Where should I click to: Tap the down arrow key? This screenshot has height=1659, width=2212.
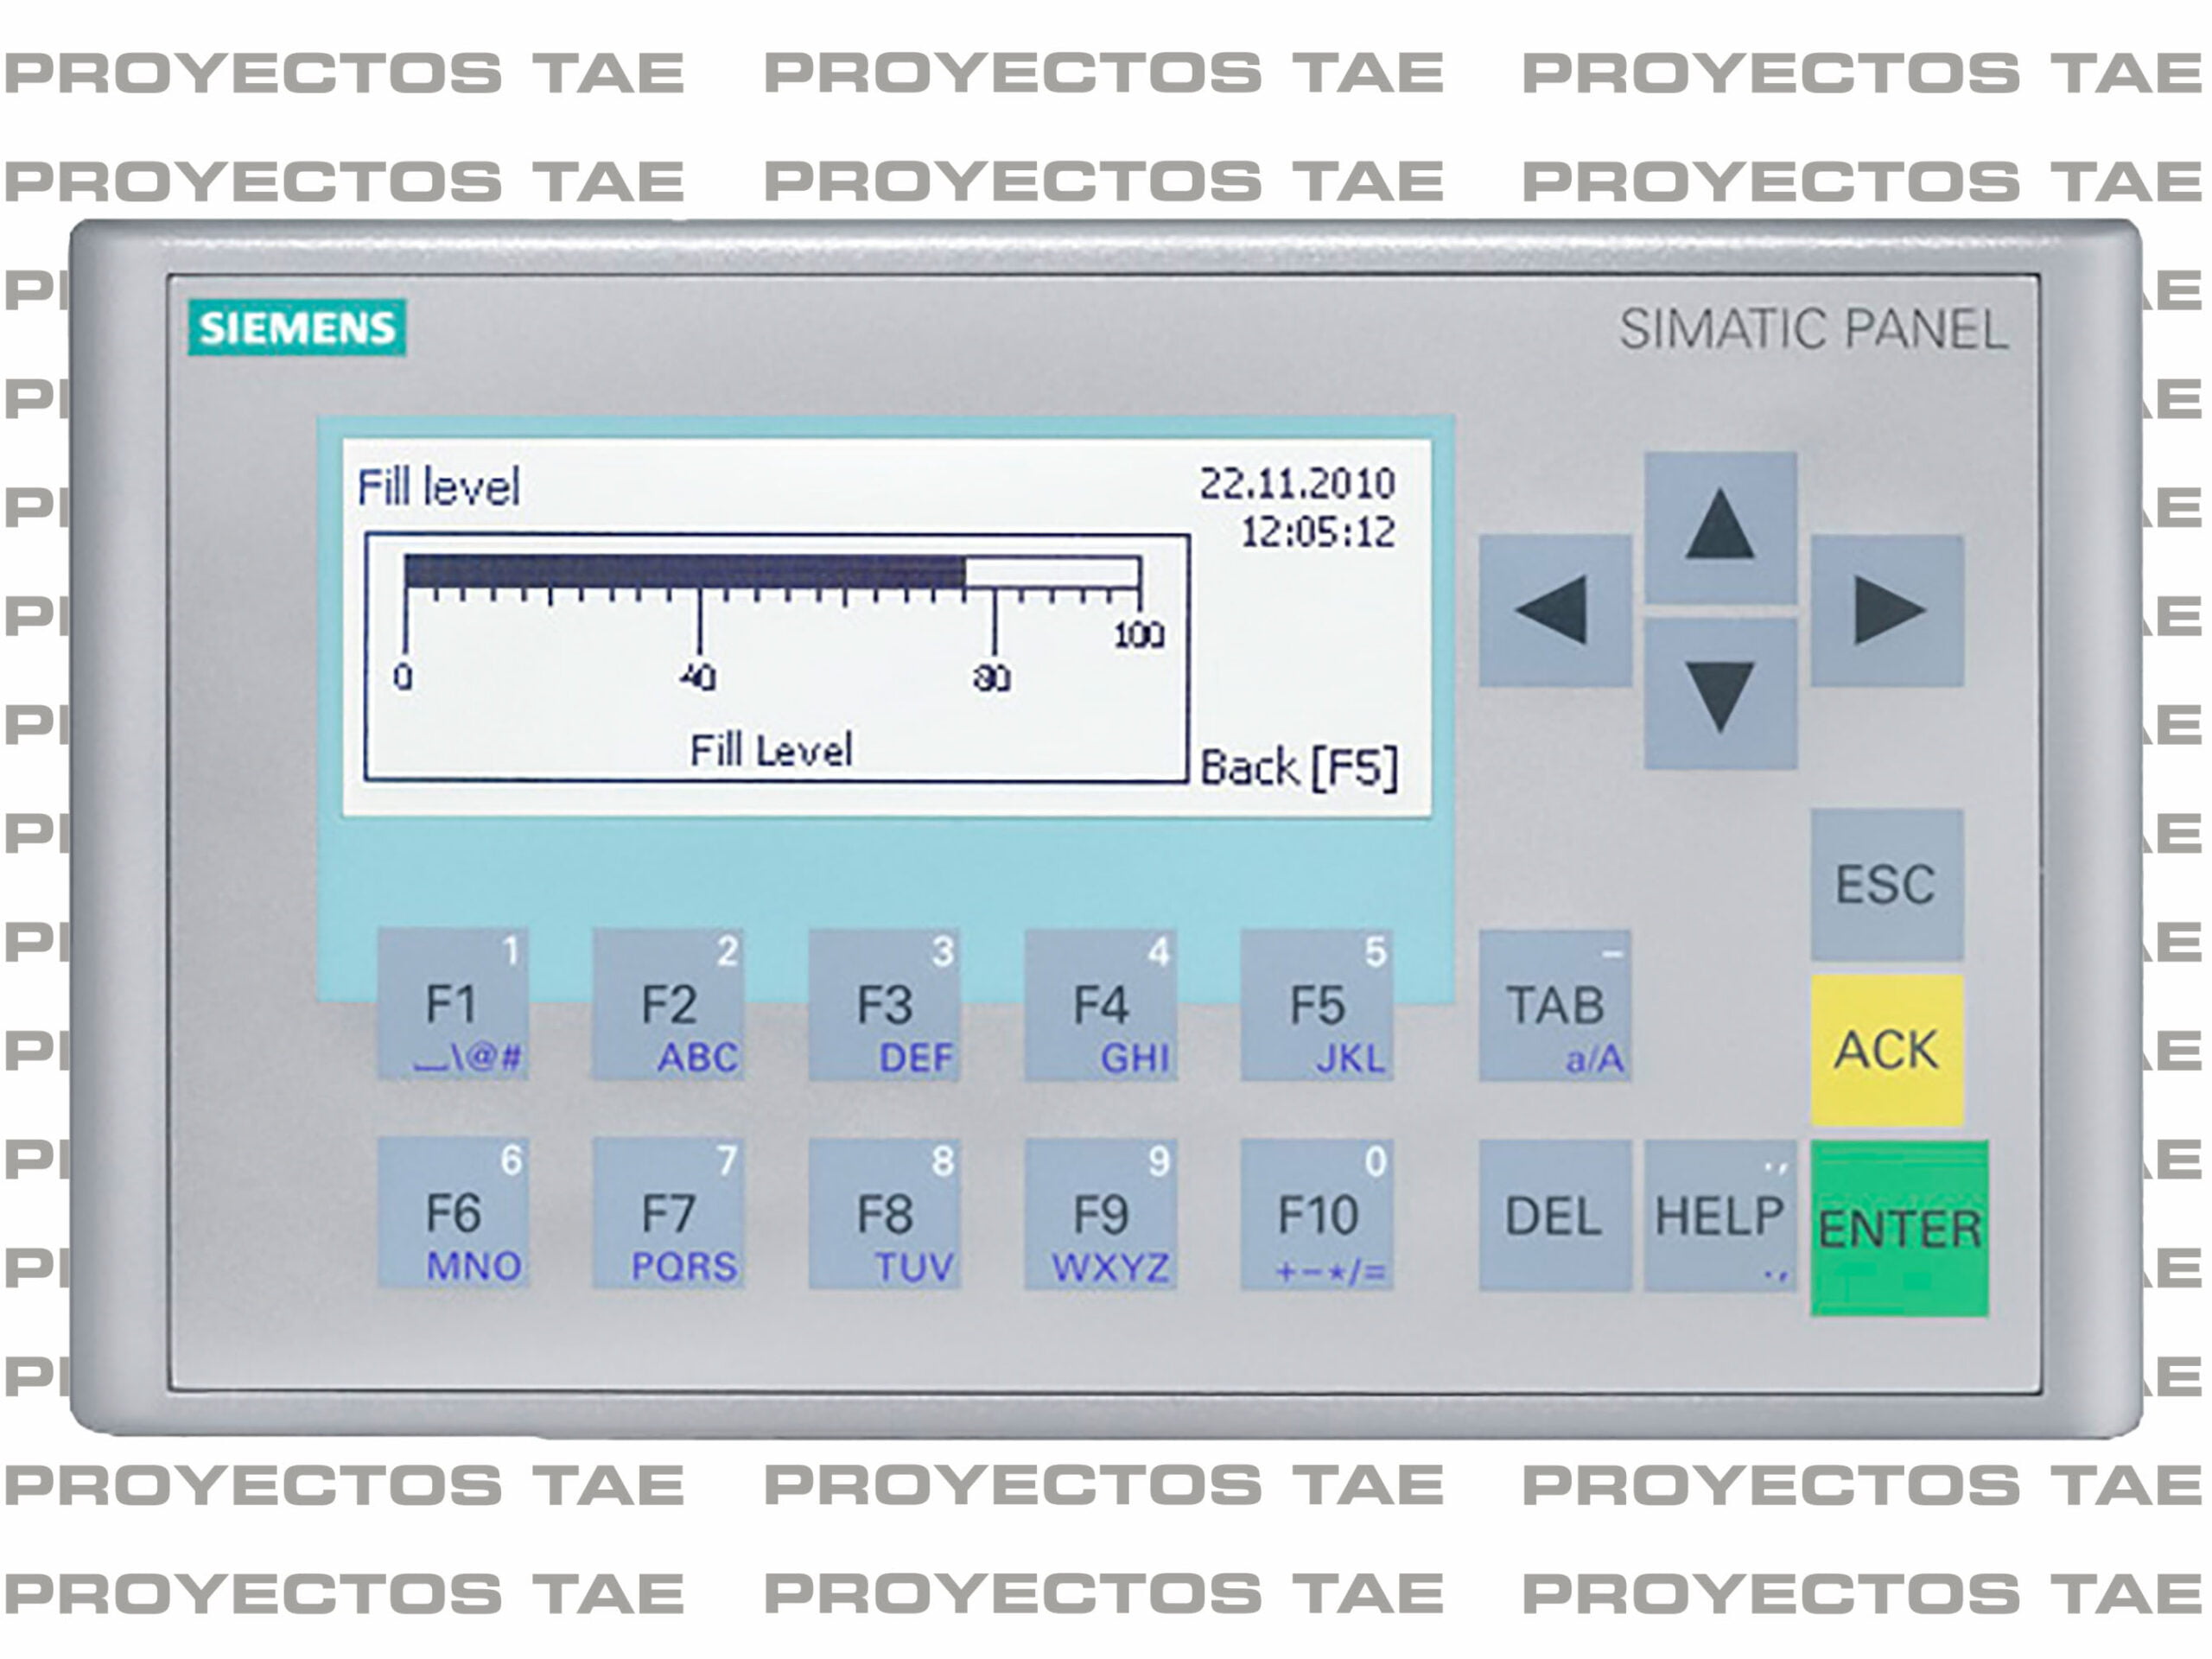[x=1720, y=693]
